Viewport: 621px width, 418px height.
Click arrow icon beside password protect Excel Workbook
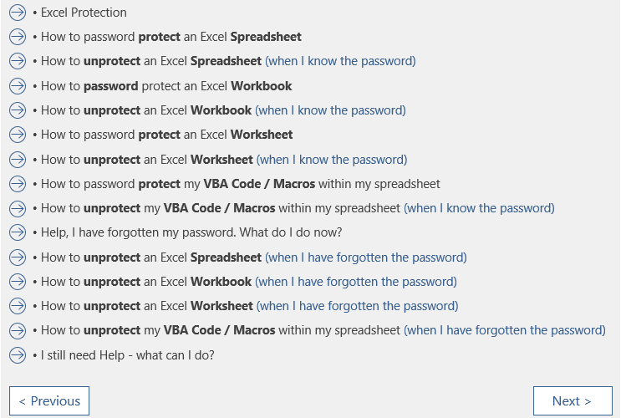pos(18,86)
